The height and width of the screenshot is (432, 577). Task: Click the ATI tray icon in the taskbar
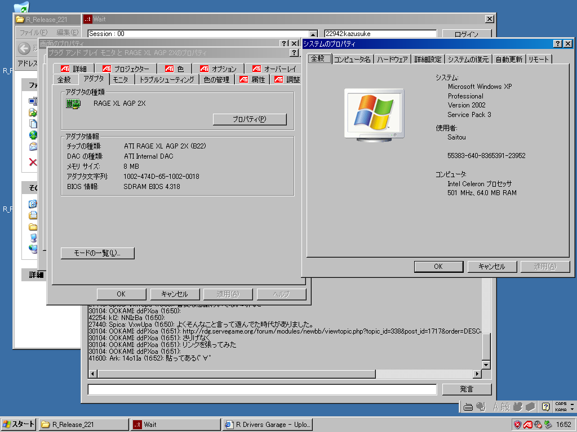[x=528, y=424]
